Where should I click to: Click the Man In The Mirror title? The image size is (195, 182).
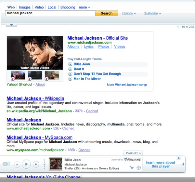[x=87, y=79]
